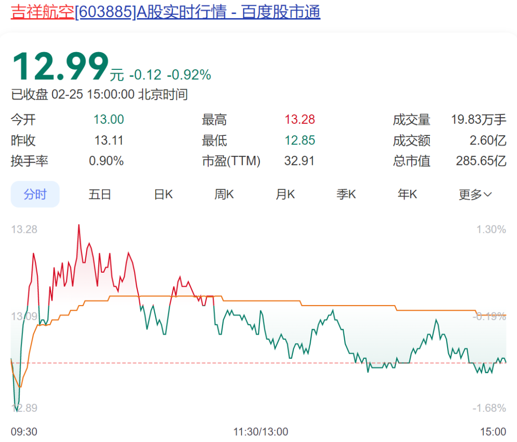Click the 13.28 chart axis label
This screenshot has width=517, height=442.
[24, 229]
